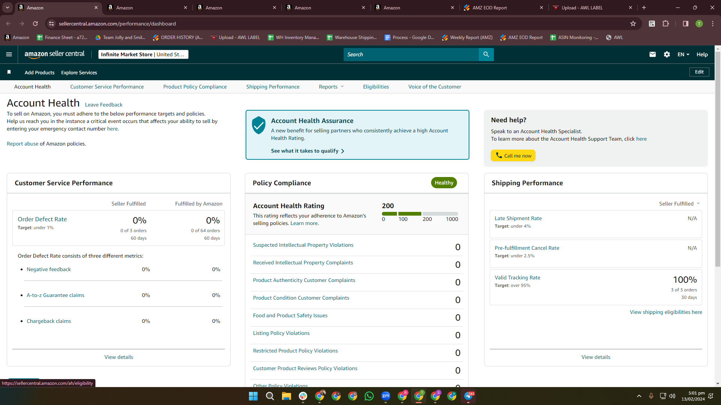Switch to the AMZ EOD Report browser tab
721x405 pixels.
(503, 7)
